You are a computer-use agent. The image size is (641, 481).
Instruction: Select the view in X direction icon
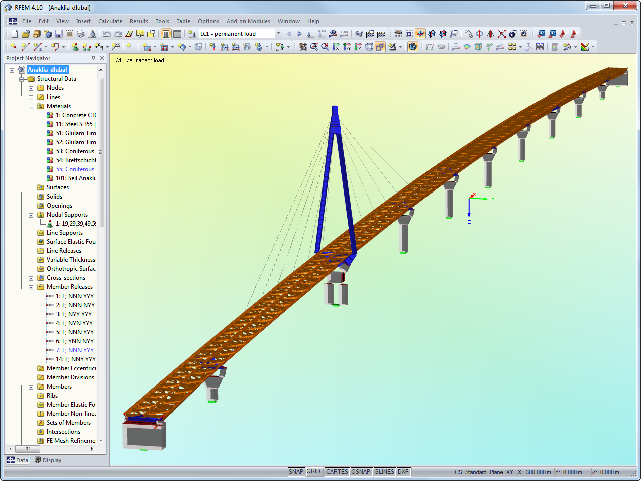click(x=336, y=47)
